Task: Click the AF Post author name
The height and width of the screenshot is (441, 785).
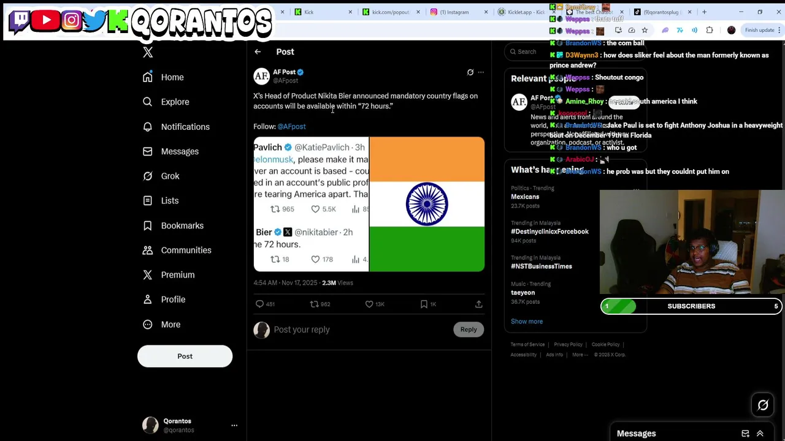Action: point(284,72)
